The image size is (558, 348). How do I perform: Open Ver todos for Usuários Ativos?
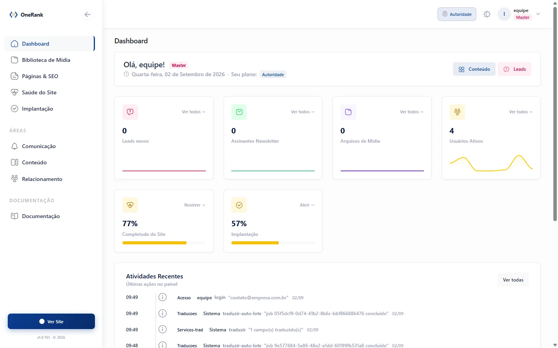(x=521, y=112)
